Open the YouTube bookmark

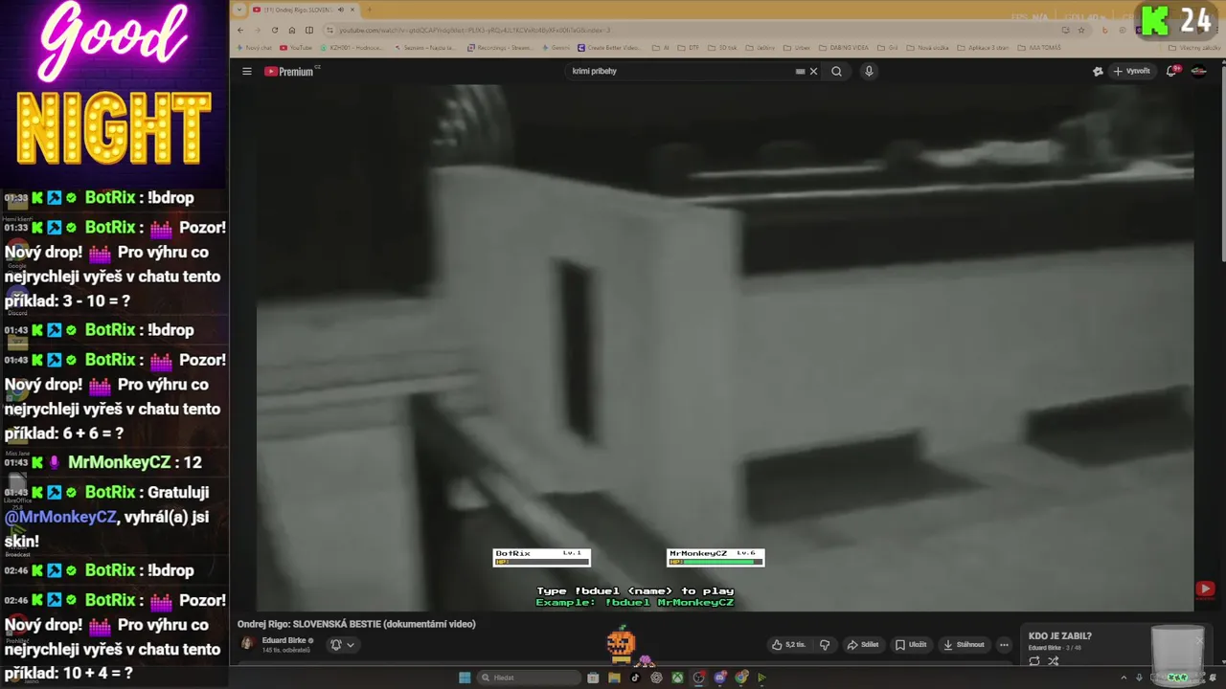pos(296,47)
